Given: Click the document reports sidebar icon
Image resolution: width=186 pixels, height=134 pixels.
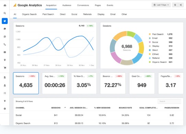Looking at the screenshot, I should (x=5, y=77).
